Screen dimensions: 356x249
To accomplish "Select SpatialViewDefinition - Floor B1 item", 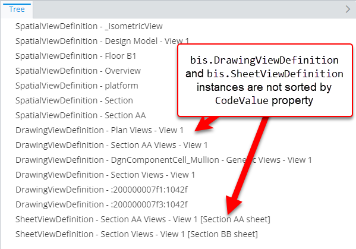I will [76, 56].
